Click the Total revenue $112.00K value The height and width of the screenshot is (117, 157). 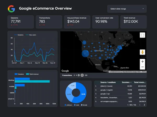131,21
